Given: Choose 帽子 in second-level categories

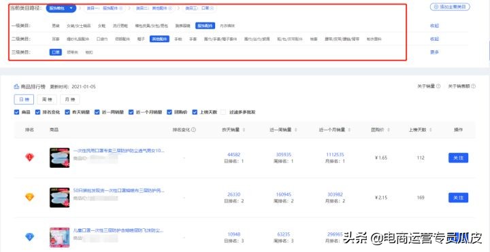Looking at the screenshot, I should [142, 39].
